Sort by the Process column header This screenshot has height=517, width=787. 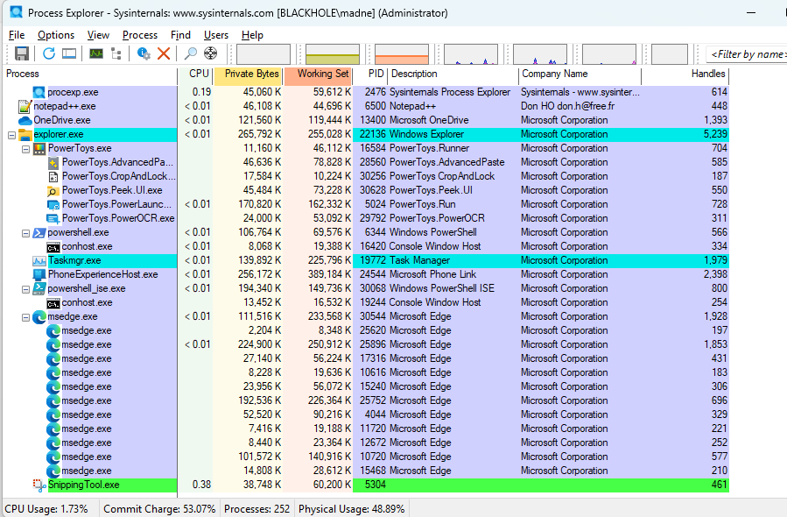[90, 74]
